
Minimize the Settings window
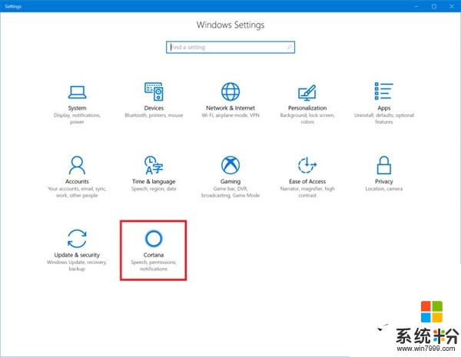[416, 6]
